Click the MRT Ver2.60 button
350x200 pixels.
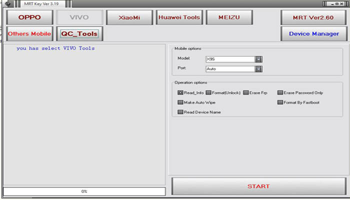[x=313, y=17]
